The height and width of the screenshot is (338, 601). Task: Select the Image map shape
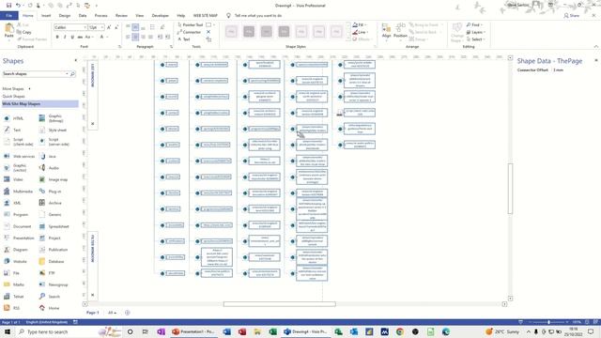[54, 179]
